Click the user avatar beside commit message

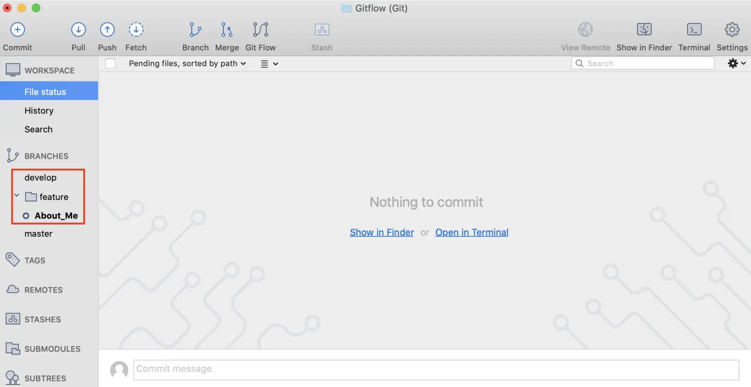pyautogui.click(x=119, y=370)
